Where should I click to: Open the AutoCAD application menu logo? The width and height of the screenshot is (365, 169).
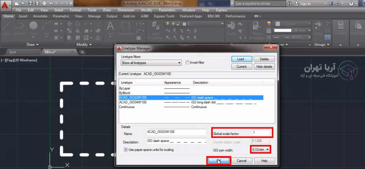(5, 6)
